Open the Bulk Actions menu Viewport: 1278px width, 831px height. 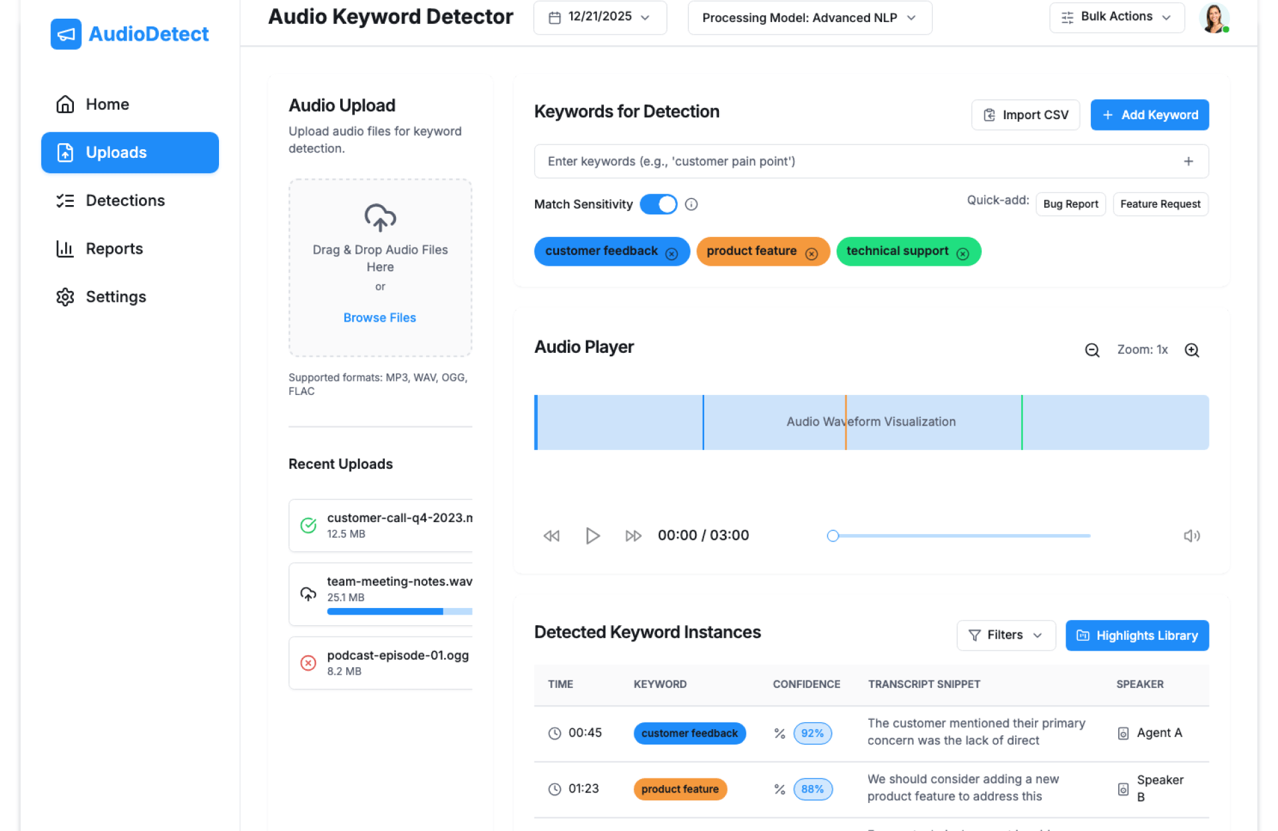pyautogui.click(x=1116, y=17)
